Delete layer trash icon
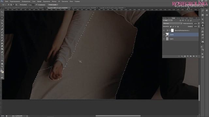This screenshot has height=117, width=209. [x=197, y=56]
